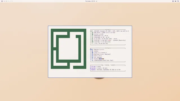Open the leftmost square status icon in top bar
The image size is (180, 101).
pyautogui.click(x=173, y=1)
